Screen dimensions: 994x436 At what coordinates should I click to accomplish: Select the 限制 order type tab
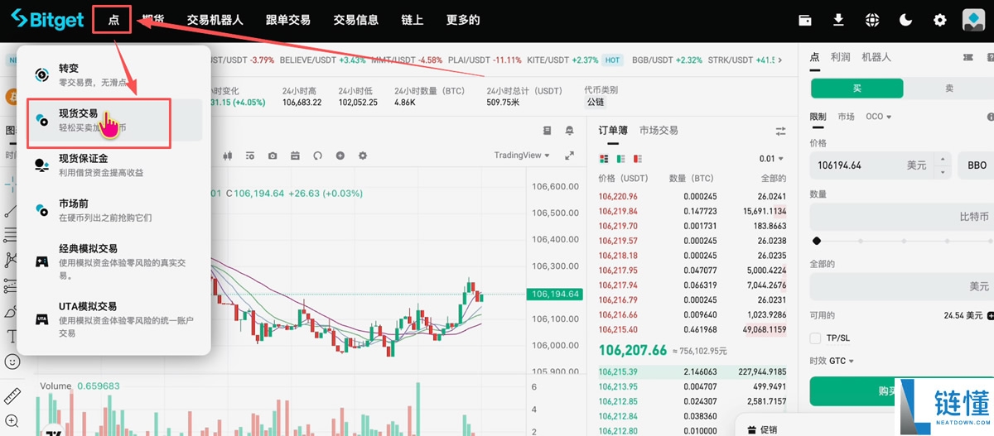click(818, 117)
